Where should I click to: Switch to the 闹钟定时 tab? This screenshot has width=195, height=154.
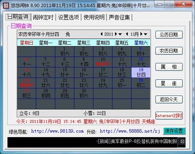(x=43, y=17)
